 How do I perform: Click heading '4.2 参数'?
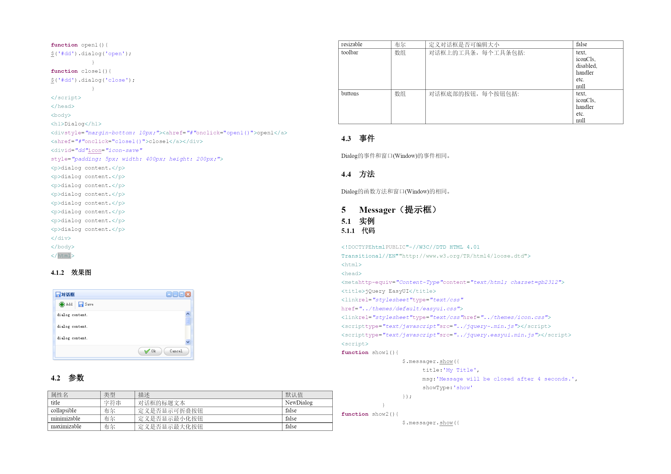pyautogui.click(x=67, y=378)
